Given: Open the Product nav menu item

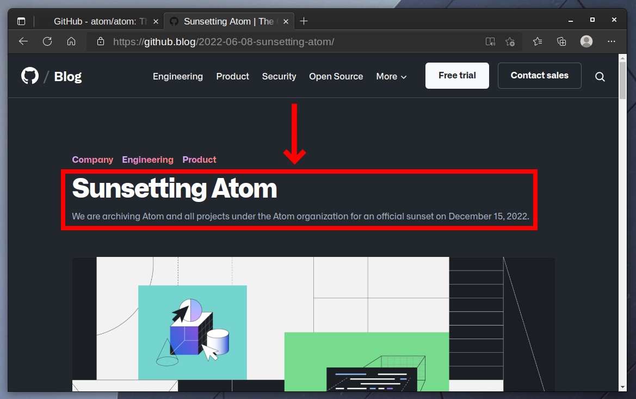Looking at the screenshot, I should [232, 76].
